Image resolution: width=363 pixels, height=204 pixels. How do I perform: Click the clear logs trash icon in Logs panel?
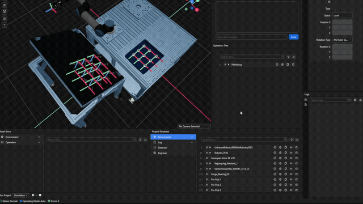pos(361,100)
